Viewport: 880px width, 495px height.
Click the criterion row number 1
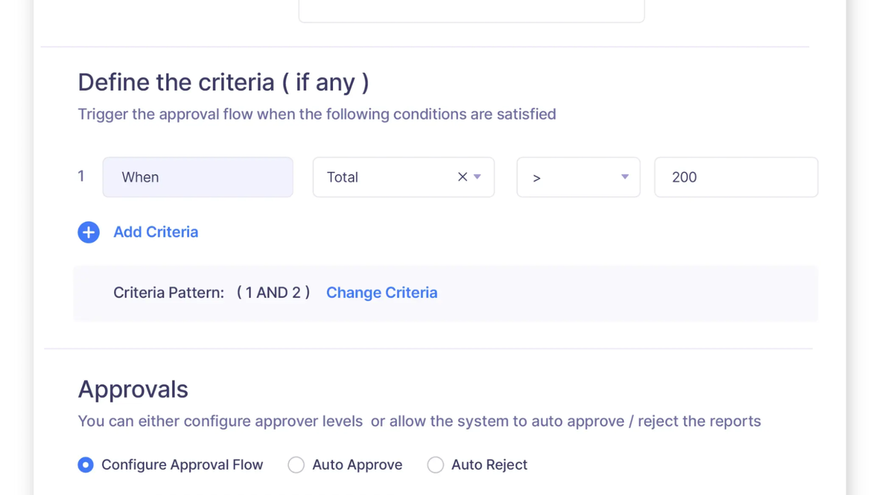[81, 177]
